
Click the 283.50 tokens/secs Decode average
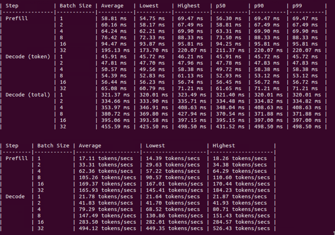point(105,222)
